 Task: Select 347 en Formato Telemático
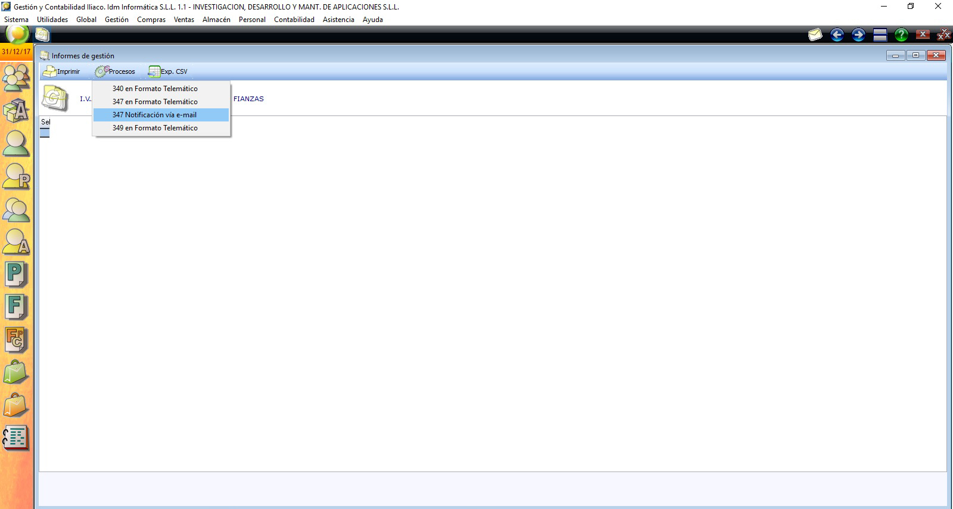[x=161, y=102]
